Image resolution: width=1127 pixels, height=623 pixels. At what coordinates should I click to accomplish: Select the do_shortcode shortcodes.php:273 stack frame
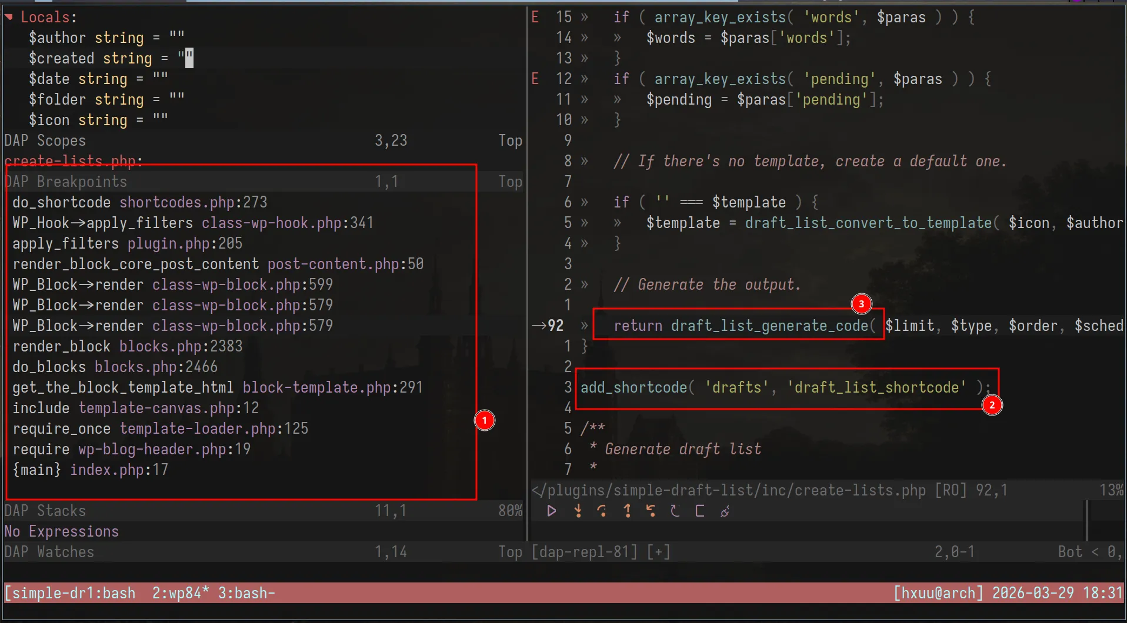[x=140, y=202]
